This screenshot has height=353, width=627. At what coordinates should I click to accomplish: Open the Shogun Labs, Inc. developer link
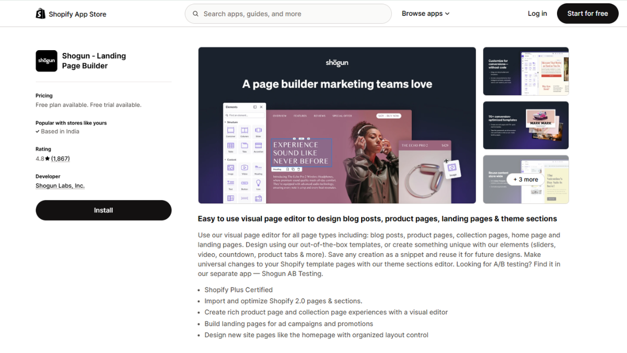pyautogui.click(x=60, y=186)
